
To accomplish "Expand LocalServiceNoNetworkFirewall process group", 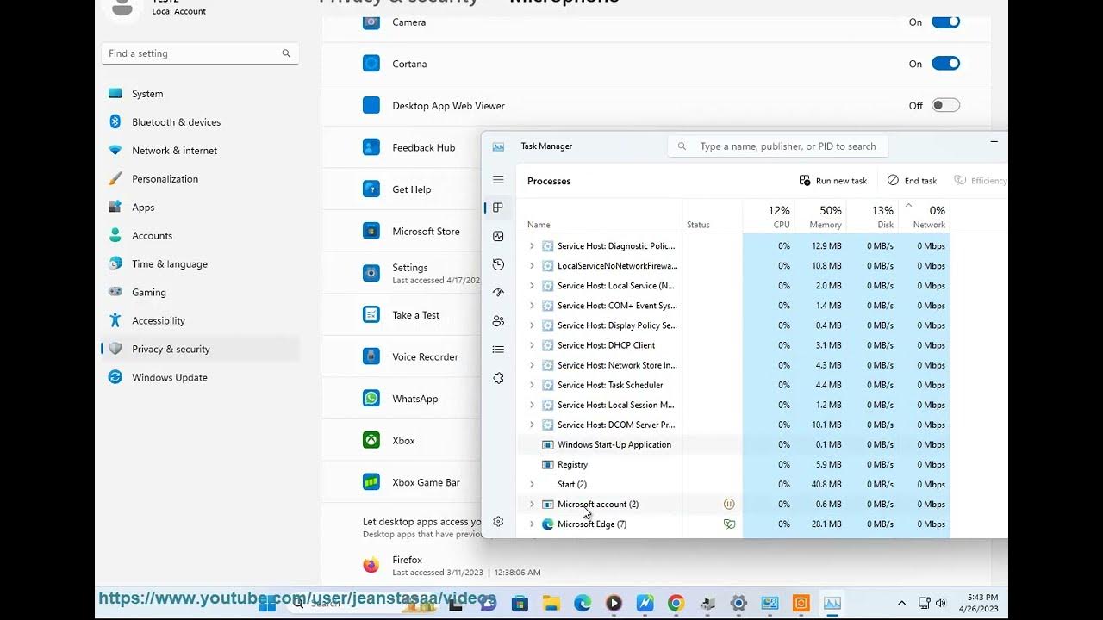I will point(532,266).
